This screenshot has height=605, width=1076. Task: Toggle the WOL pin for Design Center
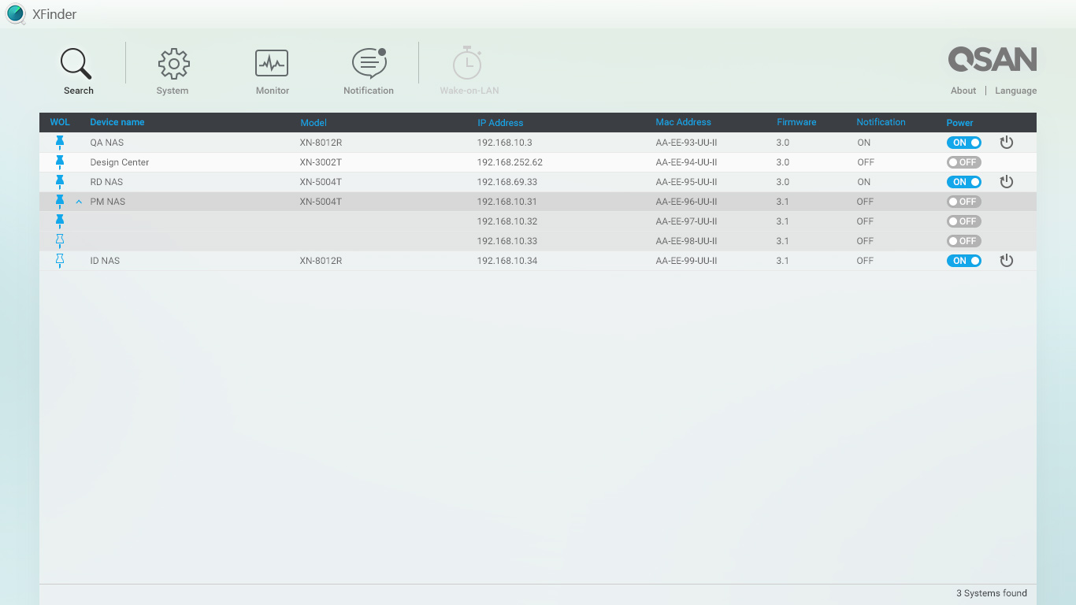click(60, 162)
